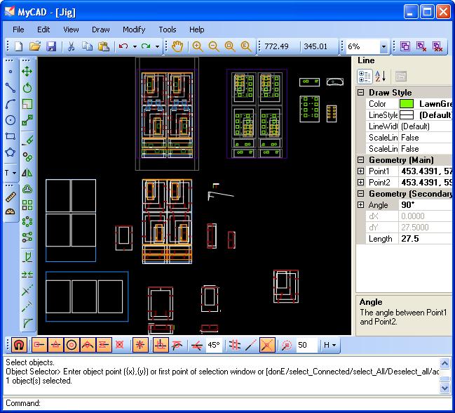Select the Pan hand tool
455x413 pixels.
177,46
